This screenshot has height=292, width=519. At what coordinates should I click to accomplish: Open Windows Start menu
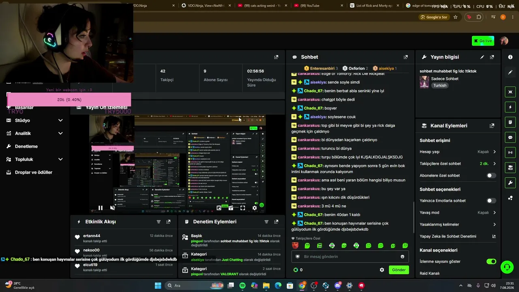point(158,286)
